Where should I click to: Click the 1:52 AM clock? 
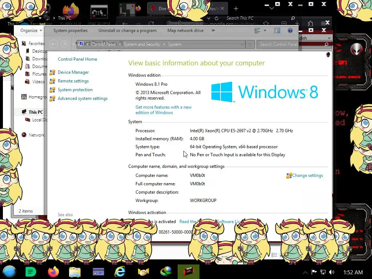pyautogui.click(x=353, y=272)
